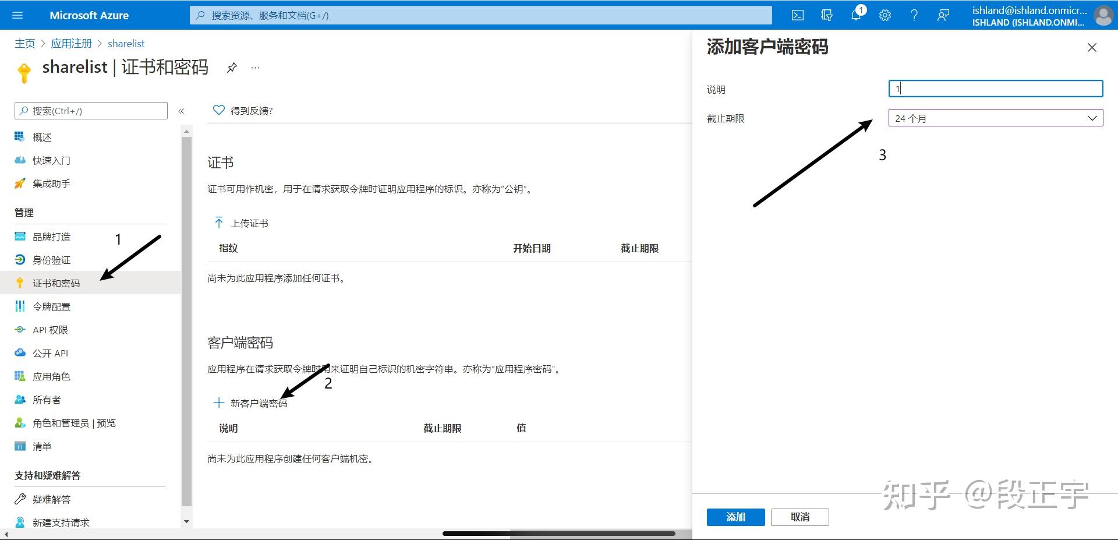Click the heart icon beside 得到反馈
Screen dimensions: 1118x540
[x=218, y=110]
